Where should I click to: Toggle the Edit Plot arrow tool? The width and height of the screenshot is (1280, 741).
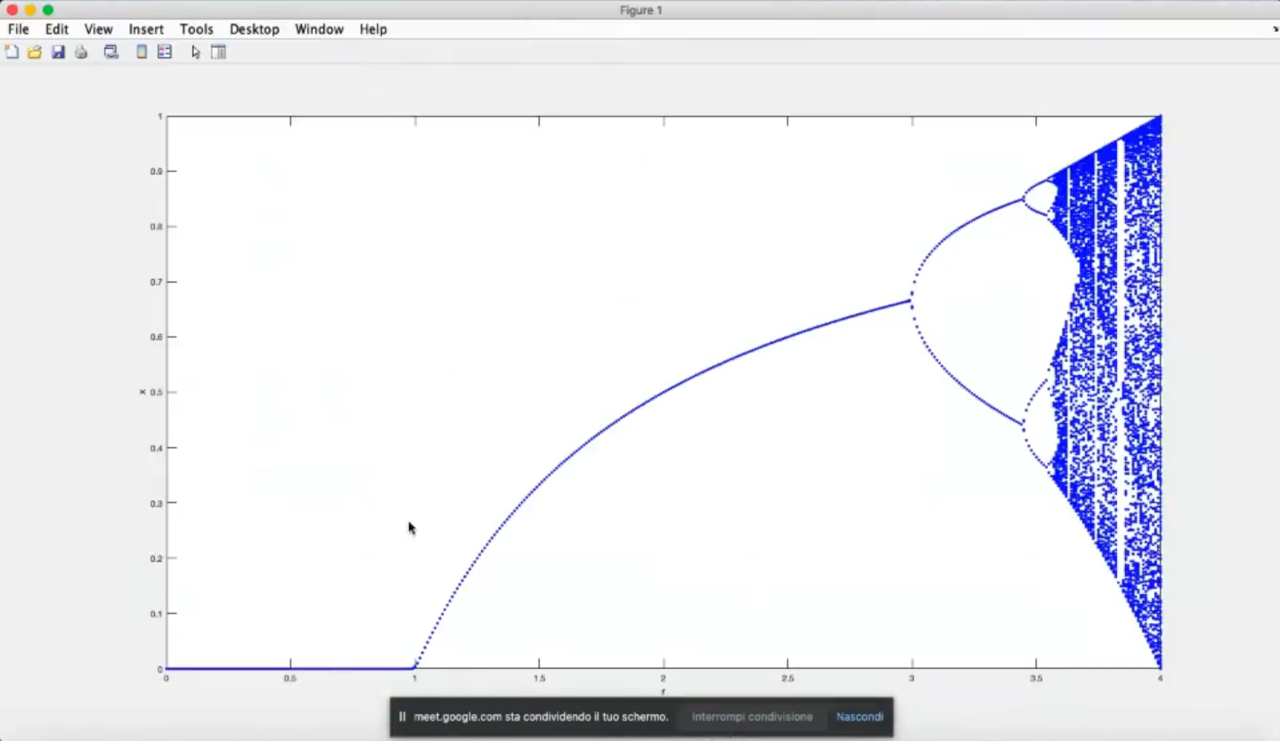196,53
